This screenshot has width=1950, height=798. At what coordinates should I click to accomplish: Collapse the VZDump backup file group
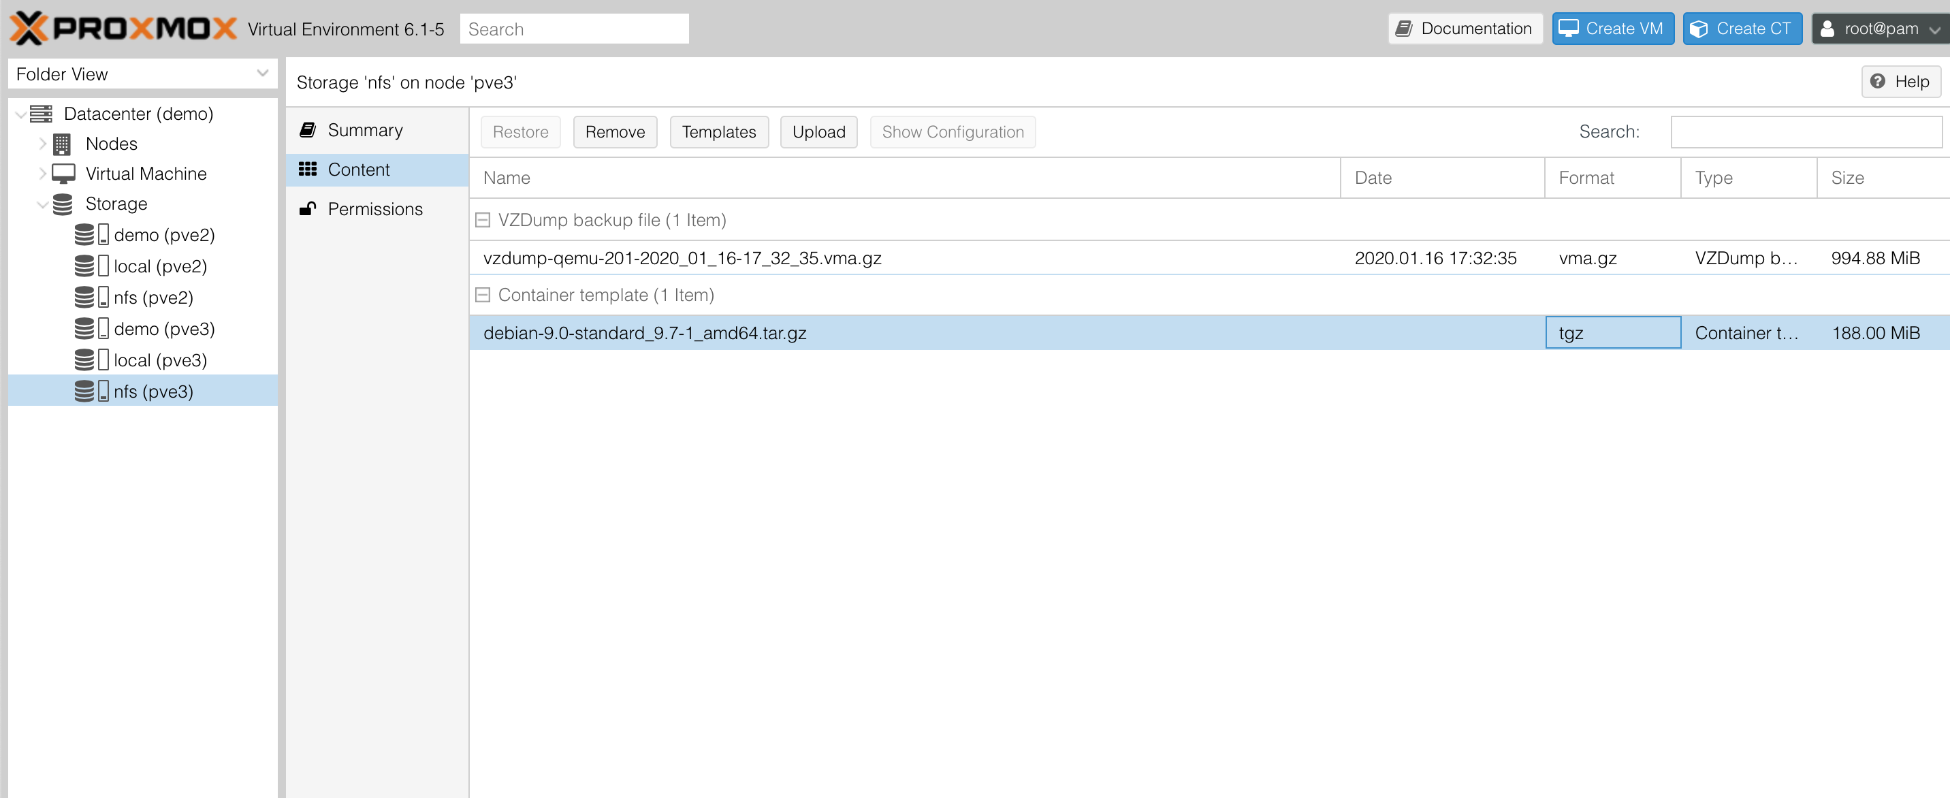482,221
